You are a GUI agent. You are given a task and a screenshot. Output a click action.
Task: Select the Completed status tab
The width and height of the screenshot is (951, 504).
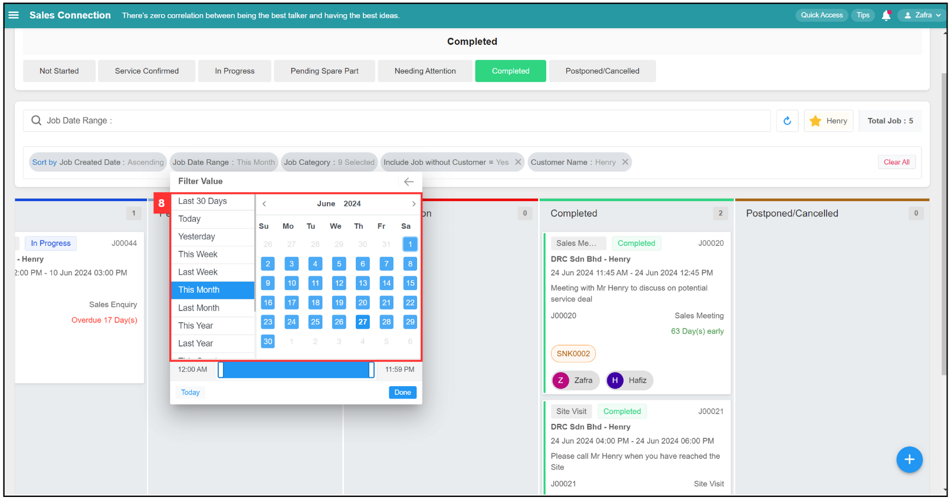click(510, 71)
